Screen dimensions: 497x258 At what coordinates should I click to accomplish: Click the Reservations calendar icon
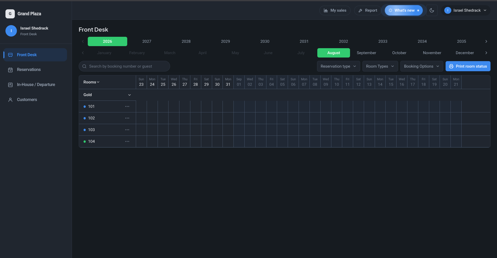(10, 70)
